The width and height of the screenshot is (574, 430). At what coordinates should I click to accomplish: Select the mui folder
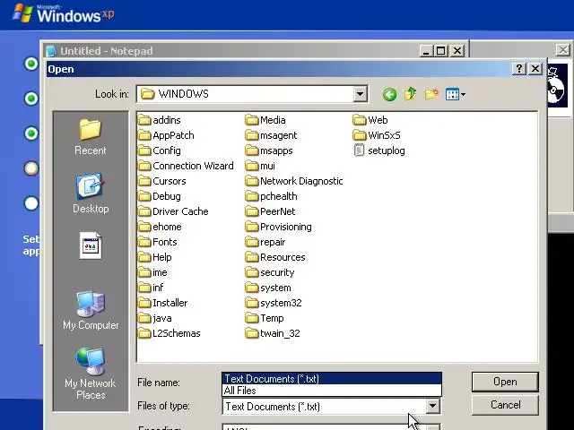click(260, 166)
